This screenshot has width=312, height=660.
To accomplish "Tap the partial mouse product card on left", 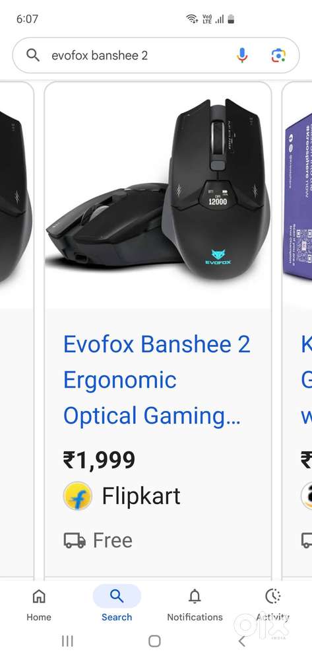I will click(16, 328).
